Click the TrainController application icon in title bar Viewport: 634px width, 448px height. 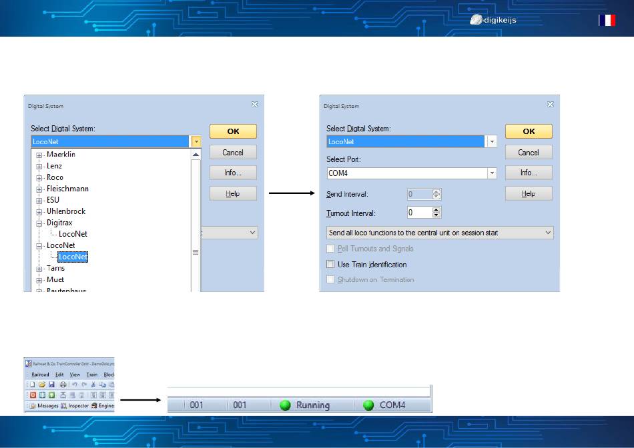pos(29,363)
